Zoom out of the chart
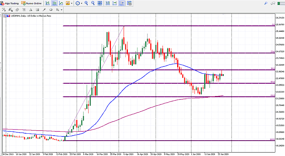 93,3
